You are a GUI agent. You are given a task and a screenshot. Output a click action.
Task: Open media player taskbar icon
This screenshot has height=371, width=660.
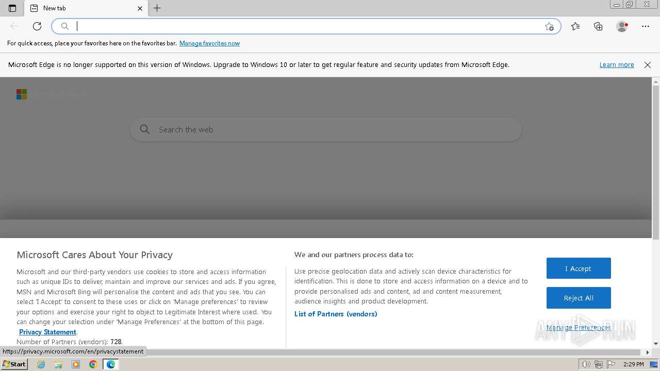pos(76,364)
